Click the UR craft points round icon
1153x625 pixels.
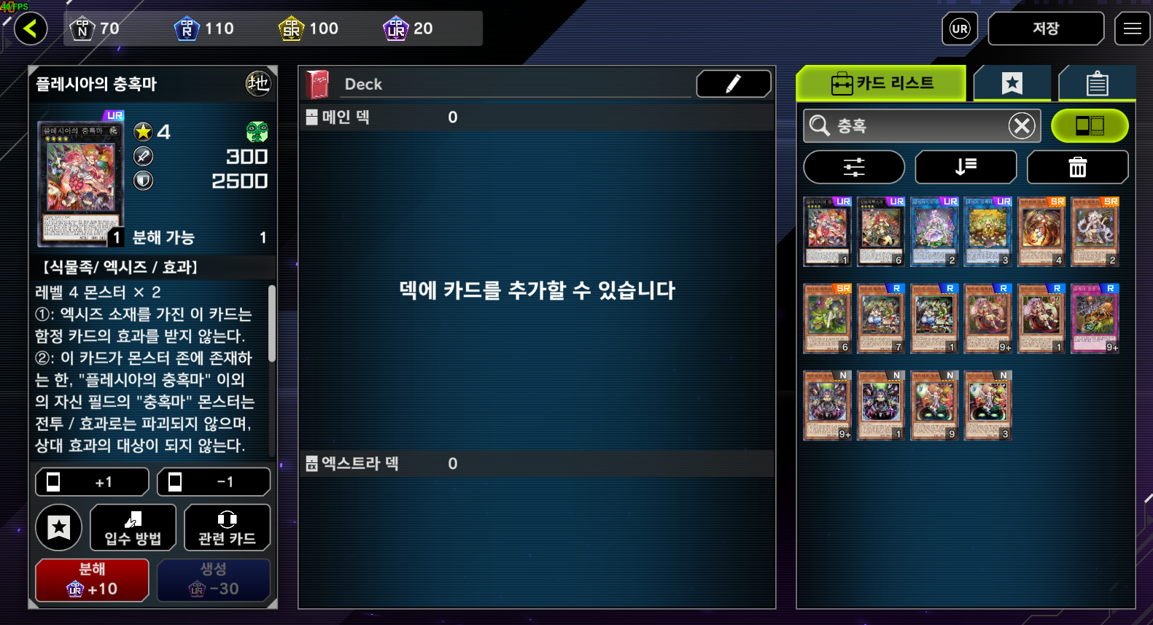(960, 29)
